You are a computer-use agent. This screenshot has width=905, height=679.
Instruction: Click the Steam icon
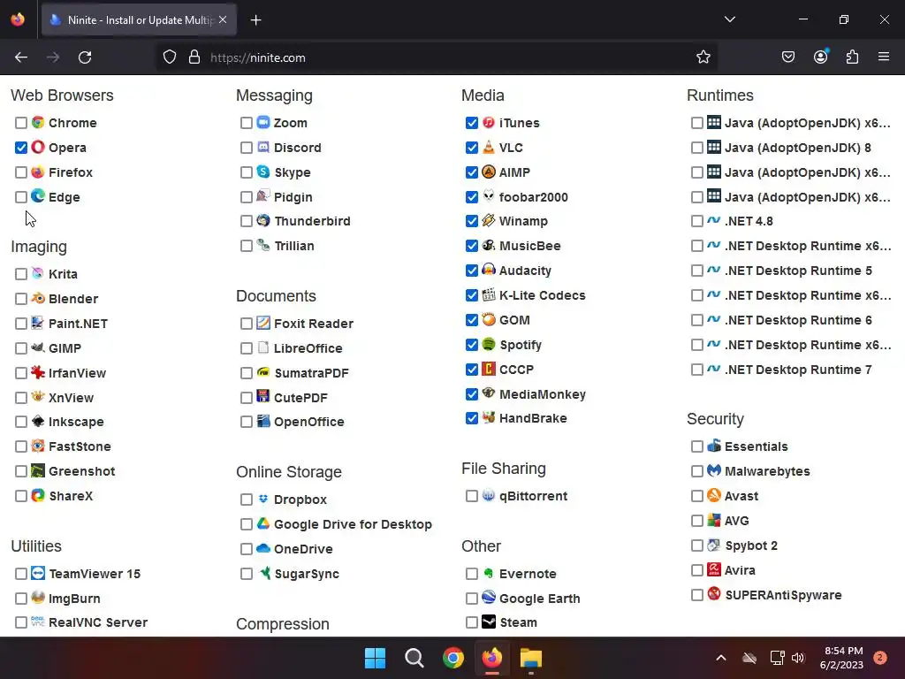489,622
